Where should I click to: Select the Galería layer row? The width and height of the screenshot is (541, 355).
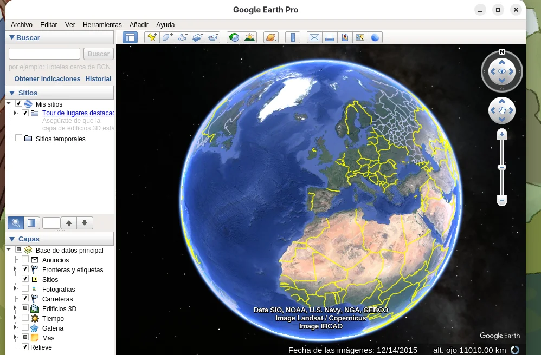pos(53,328)
